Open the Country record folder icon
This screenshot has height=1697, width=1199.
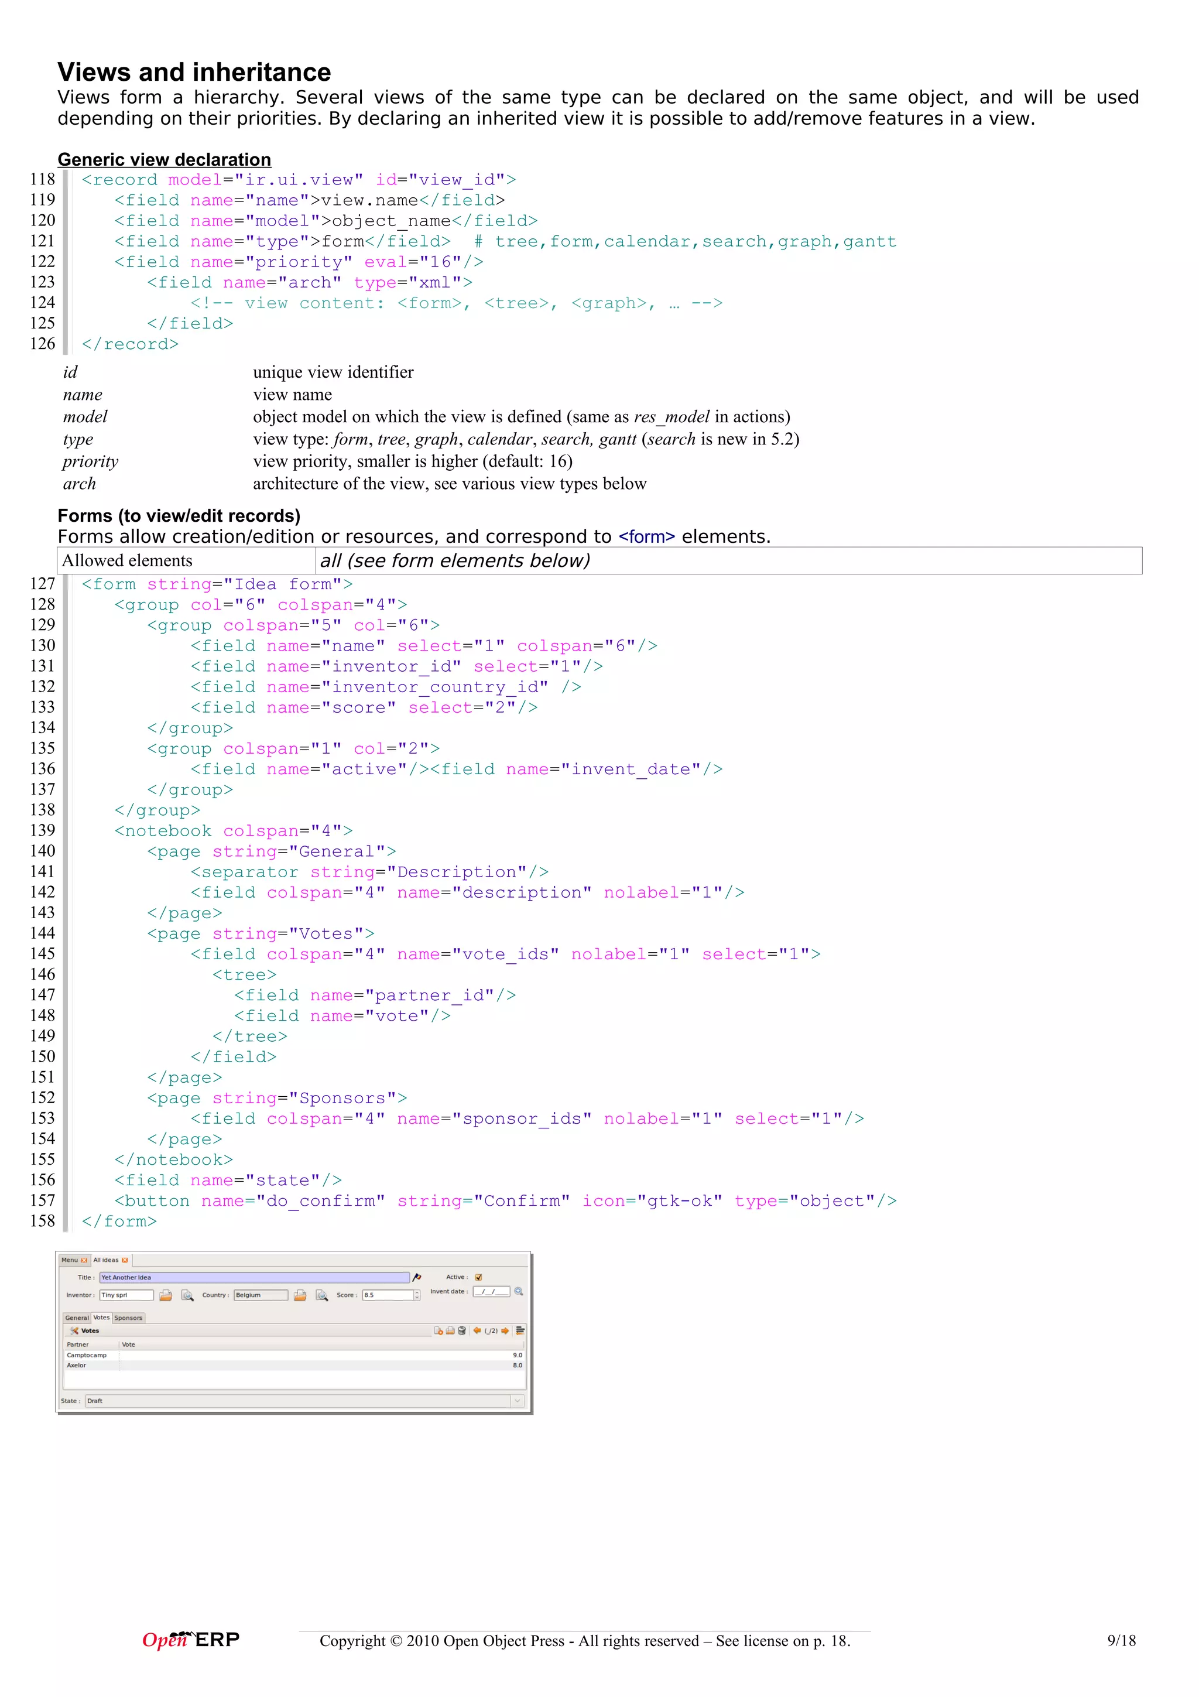pos(300,1296)
